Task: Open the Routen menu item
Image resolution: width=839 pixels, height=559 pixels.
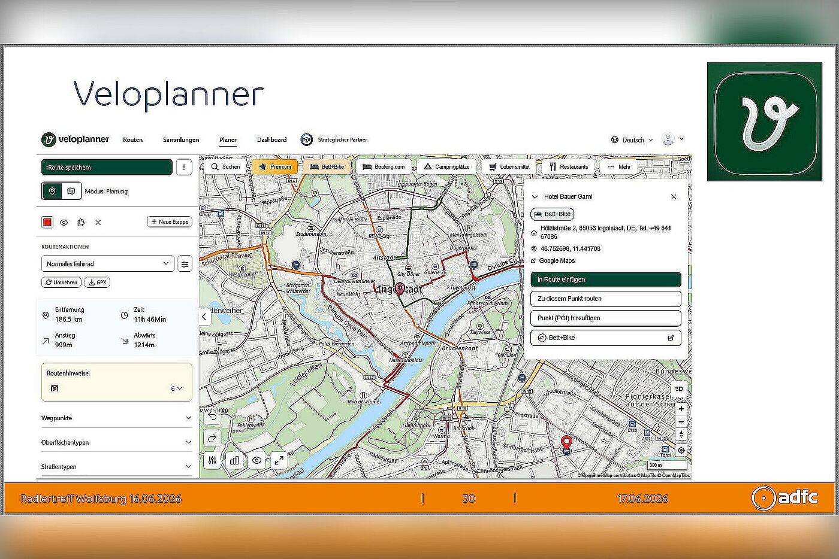Action: click(x=132, y=139)
